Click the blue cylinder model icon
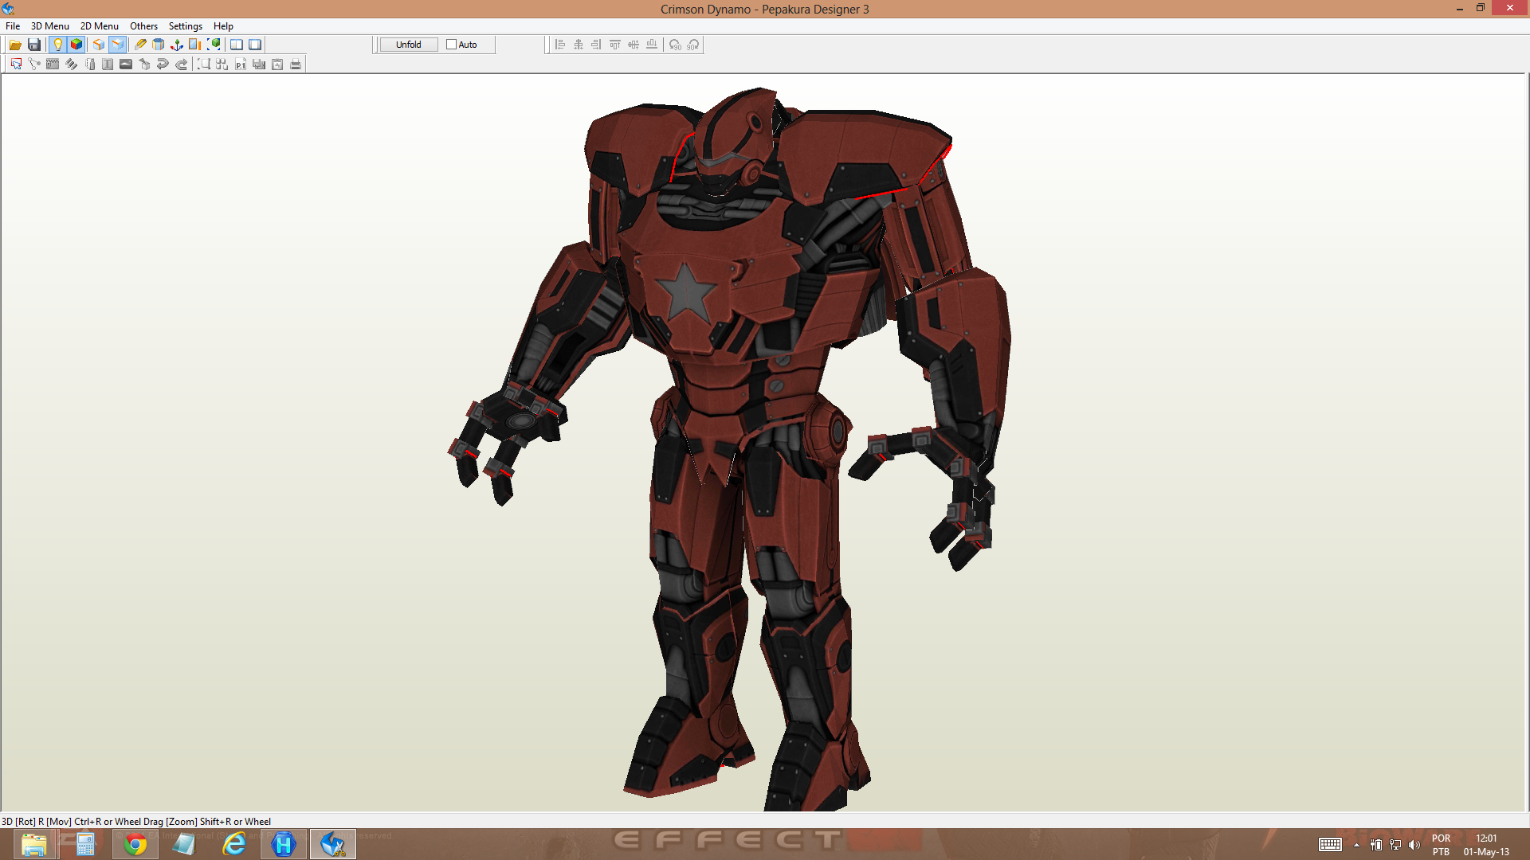1530x860 pixels. tap(159, 45)
